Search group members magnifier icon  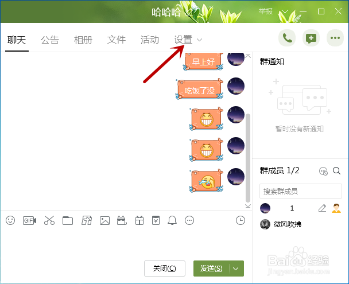(336, 171)
